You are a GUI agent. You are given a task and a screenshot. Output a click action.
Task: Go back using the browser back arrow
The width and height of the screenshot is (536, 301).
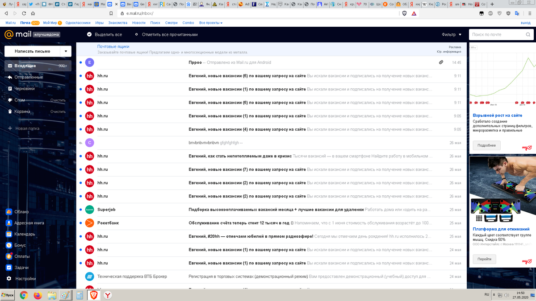(x=6, y=13)
